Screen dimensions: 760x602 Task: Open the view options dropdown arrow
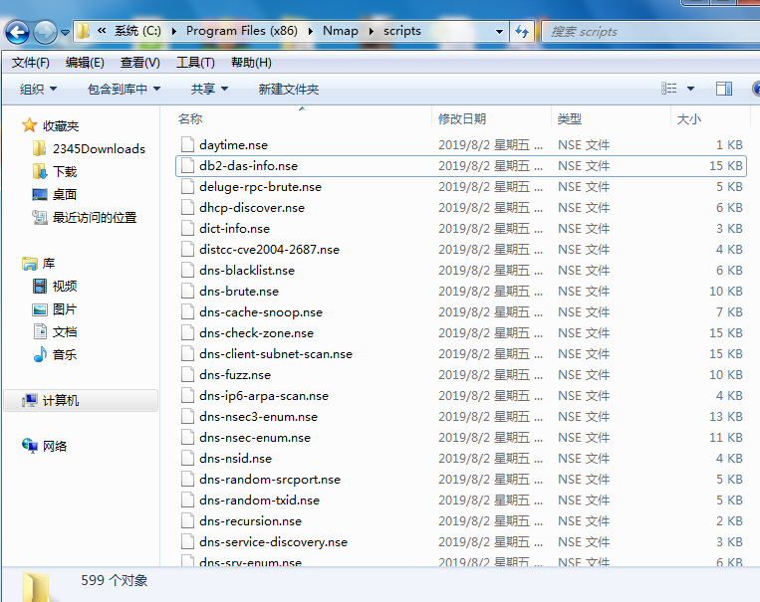click(690, 89)
